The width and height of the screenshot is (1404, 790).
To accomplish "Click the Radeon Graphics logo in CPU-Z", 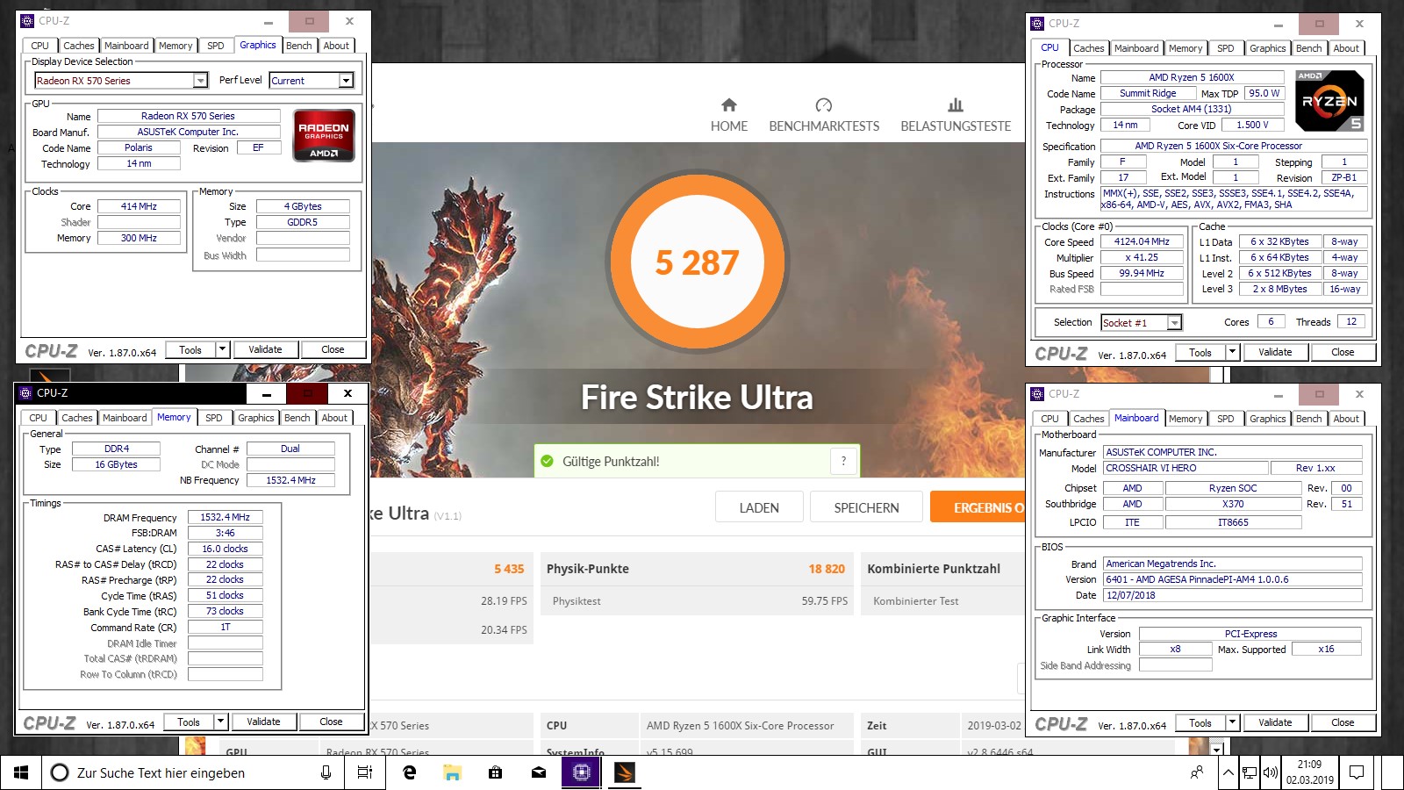I will (324, 135).
